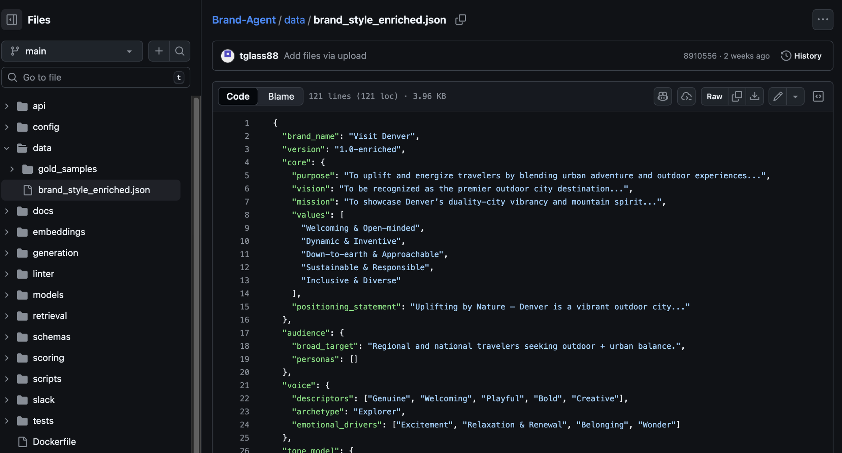Open Brand-Agent repository breadcrumb link
This screenshot has height=453, width=842.
[244, 20]
